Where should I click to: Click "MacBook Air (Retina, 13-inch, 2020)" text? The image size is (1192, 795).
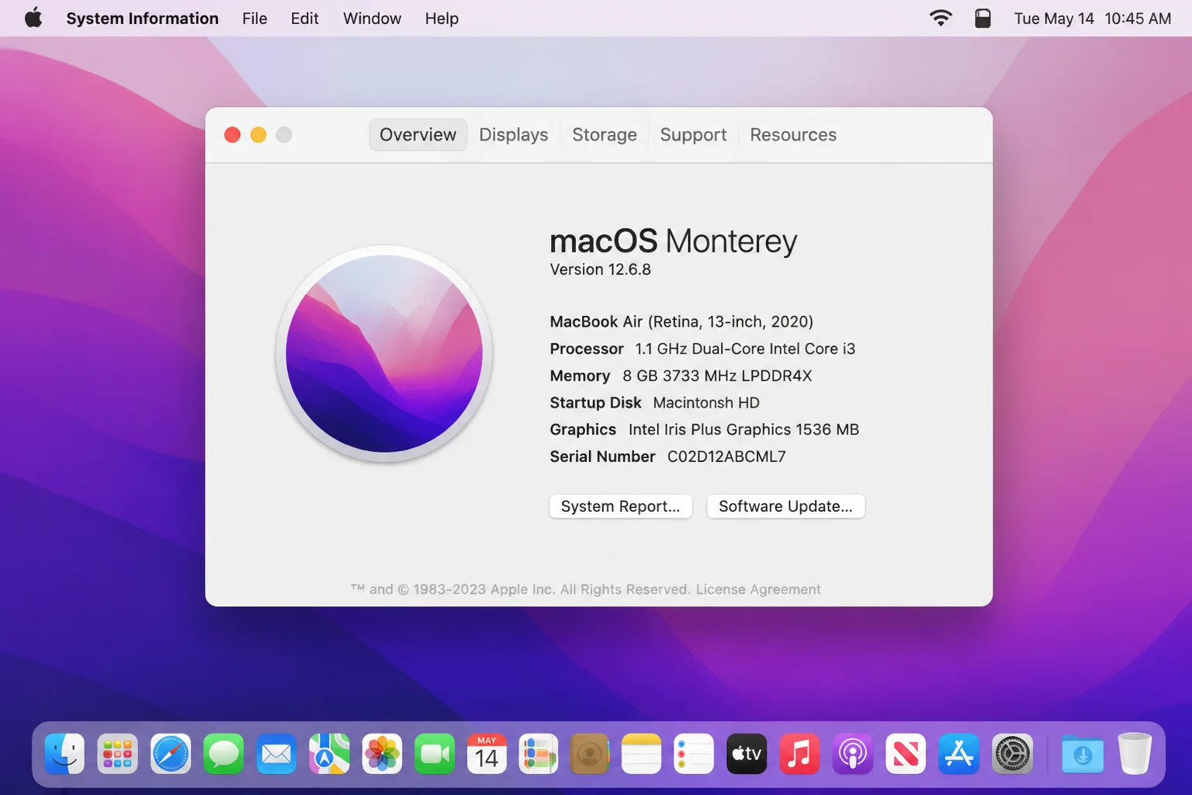click(x=681, y=321)
